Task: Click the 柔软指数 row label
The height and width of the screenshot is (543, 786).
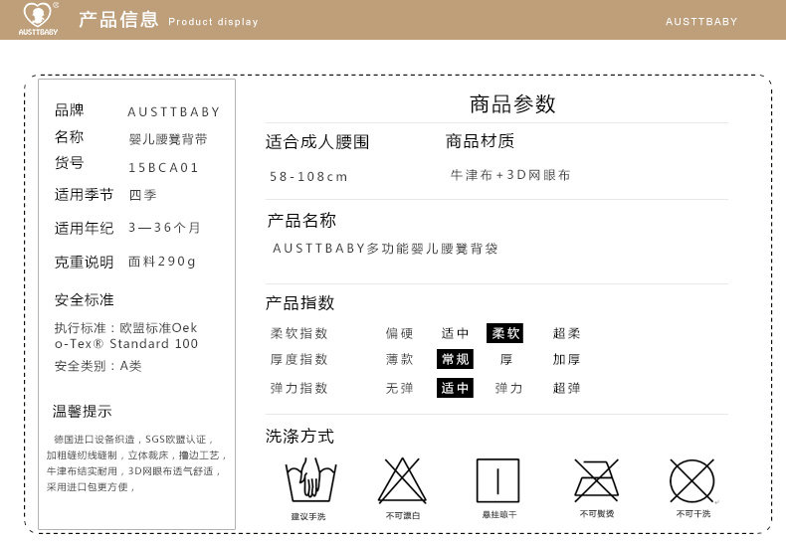Action: pyautogui.click(x=298, y=333)
